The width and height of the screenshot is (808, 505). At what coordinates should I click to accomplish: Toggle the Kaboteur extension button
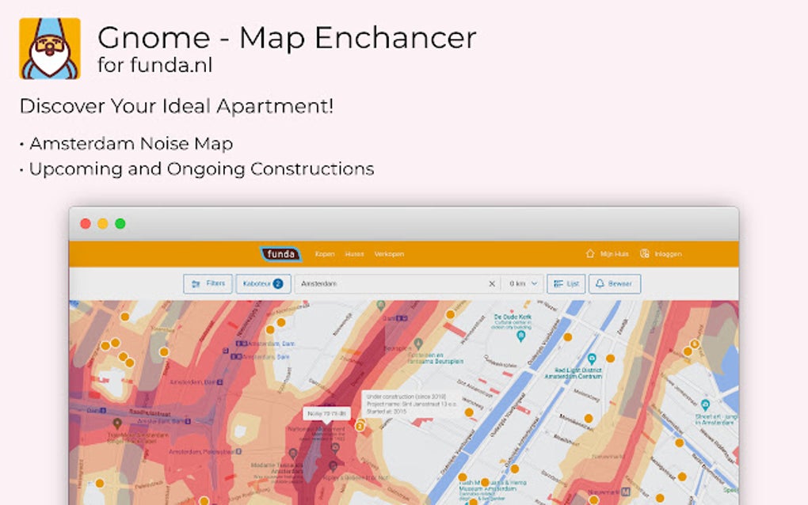tap(263, 283)
